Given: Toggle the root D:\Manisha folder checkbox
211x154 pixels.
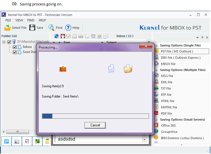Looking at the screenshot, I should (x=9, y=42).
